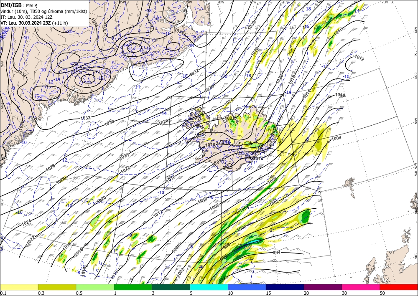
Task: Click the '20W' longitude label
Action: [221, 2]
